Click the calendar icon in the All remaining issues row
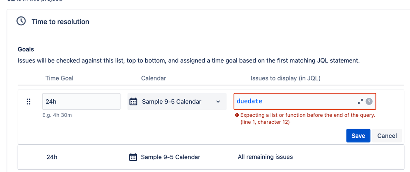Image resolution: width=410 pixels, height=172 pixels. point(133,157)
